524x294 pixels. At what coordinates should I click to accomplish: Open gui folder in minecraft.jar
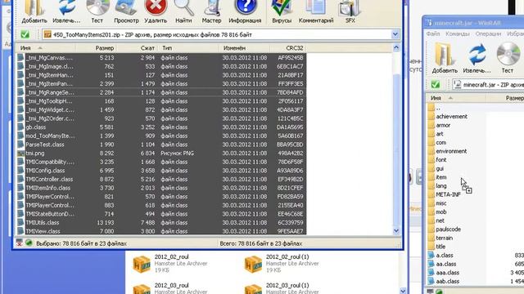click(436, 168)
